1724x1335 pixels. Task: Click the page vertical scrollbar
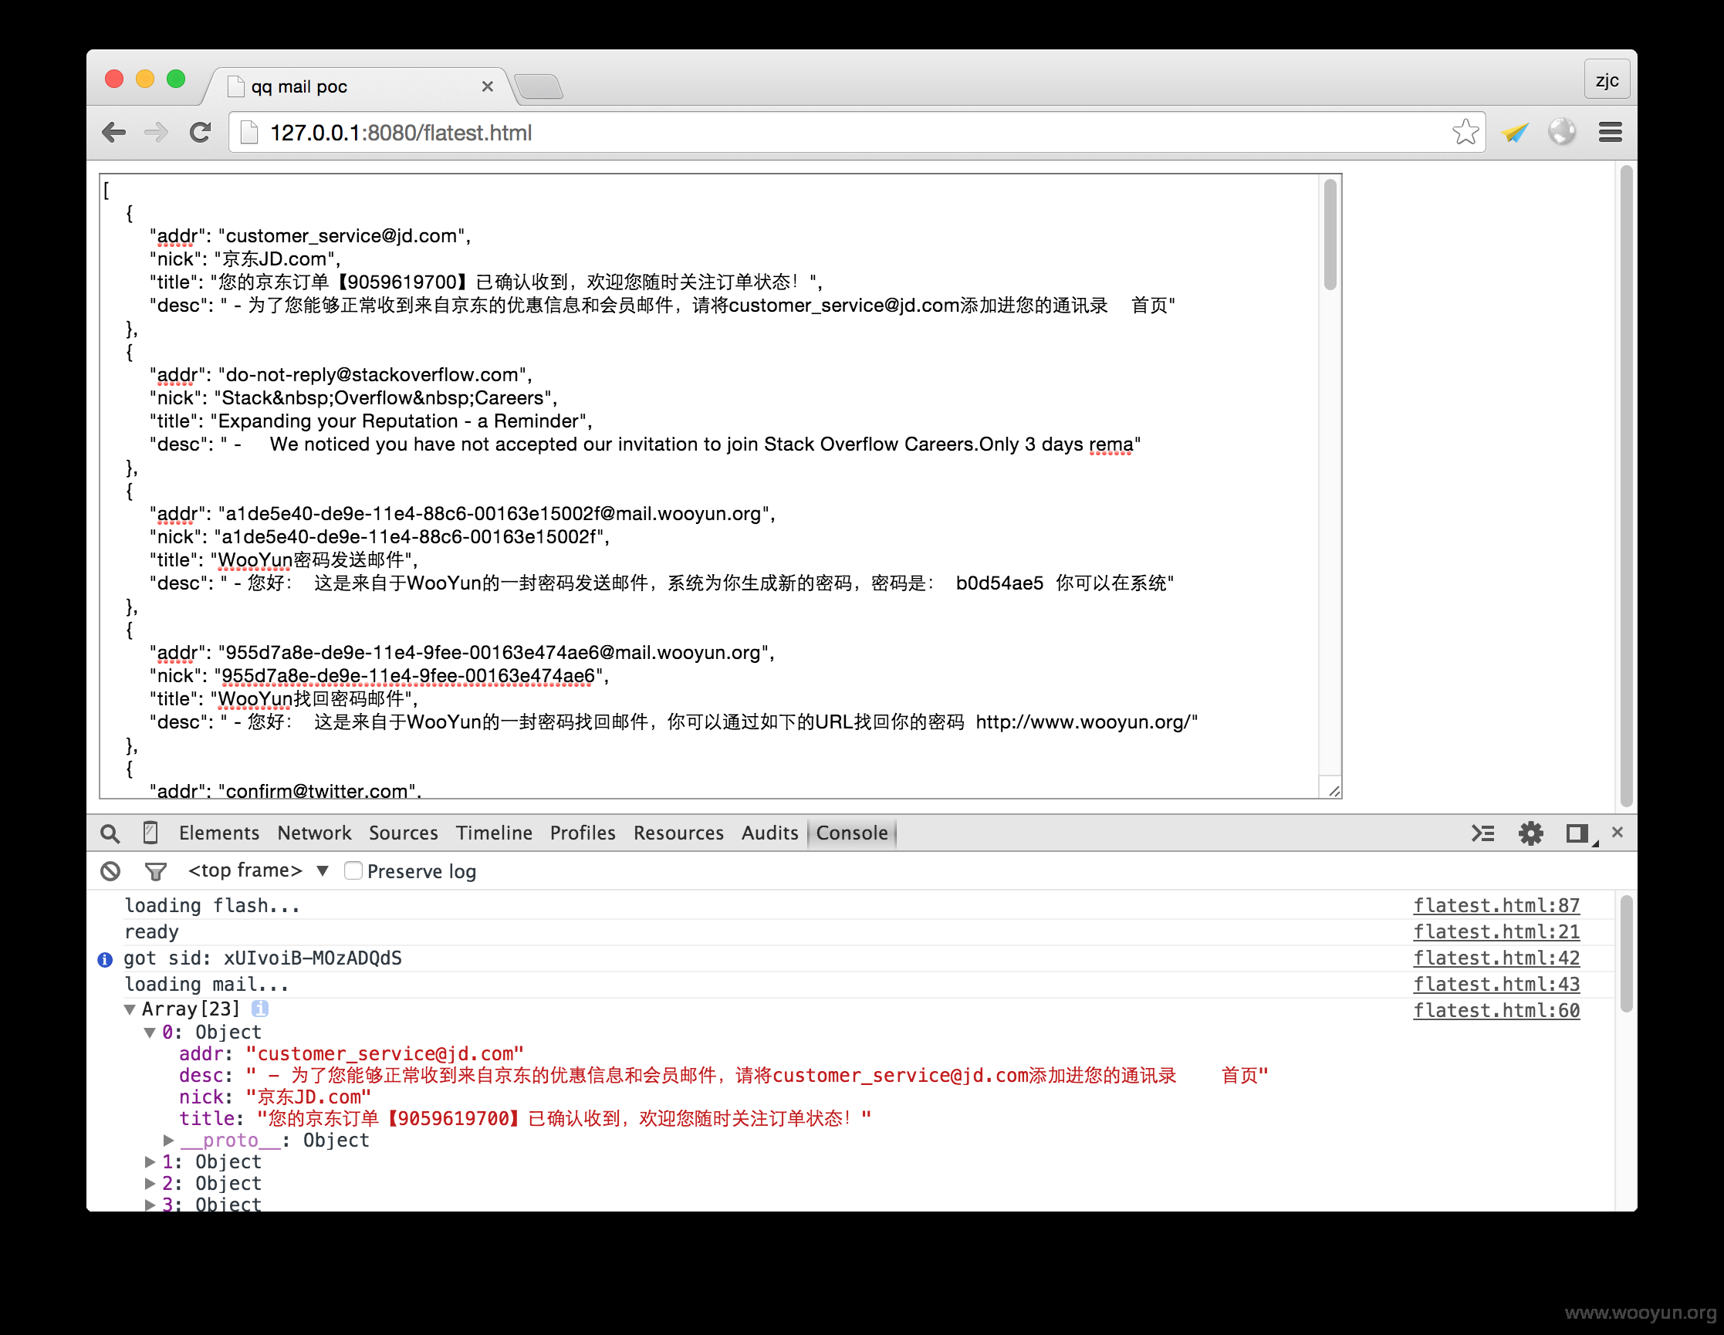pyautogui.click(x=1625, y=485)
